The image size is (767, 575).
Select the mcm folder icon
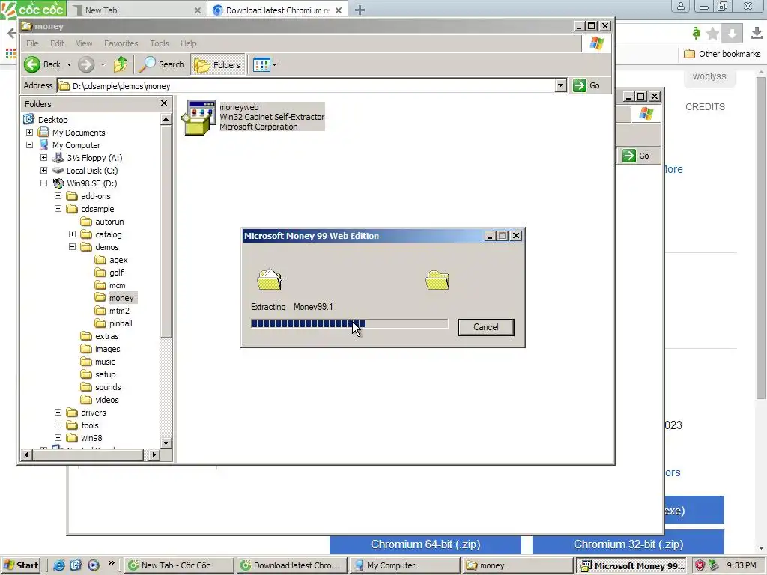[x=100, y=285]
